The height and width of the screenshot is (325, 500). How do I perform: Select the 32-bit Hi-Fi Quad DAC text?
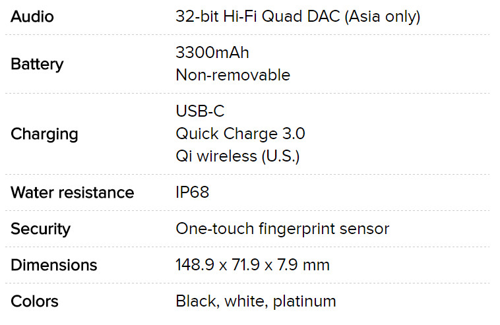tap(258, 16)
